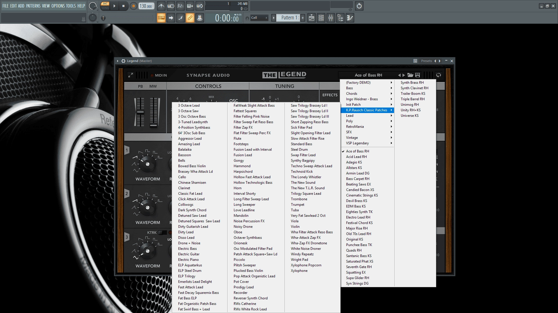This screenshot has height=313, width=558.
Task: Click the PB pitch bend slider
Action: (x=140, y=112)
